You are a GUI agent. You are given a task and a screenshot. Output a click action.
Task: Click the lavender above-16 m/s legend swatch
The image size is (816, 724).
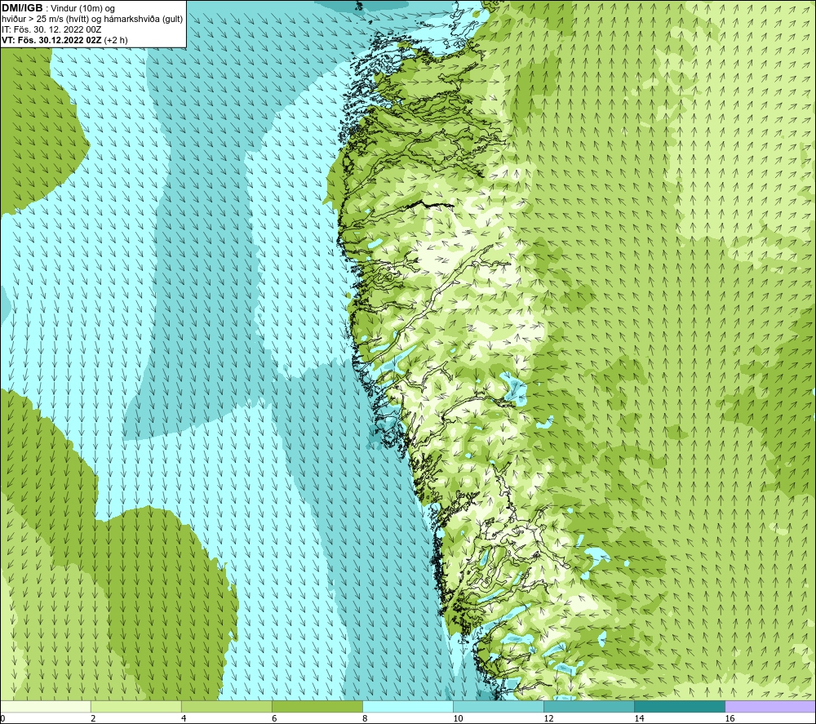(770, 706)
